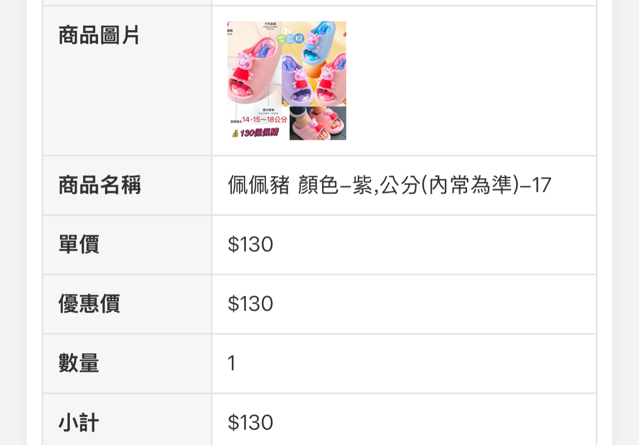The height and width of the screenshot is (445, 639).
Task: Click the unit price $130 value
Action: [251, 244]
